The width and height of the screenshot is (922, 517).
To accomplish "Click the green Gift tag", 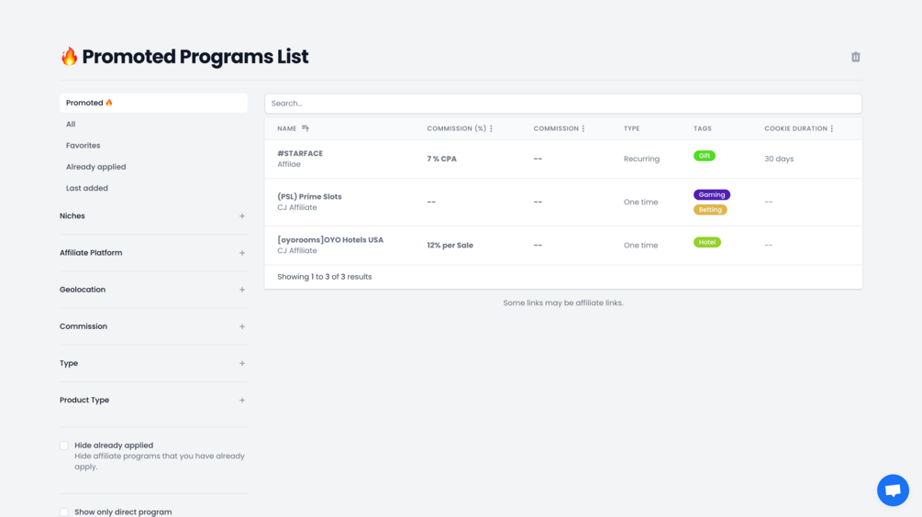I will point(704,156).
